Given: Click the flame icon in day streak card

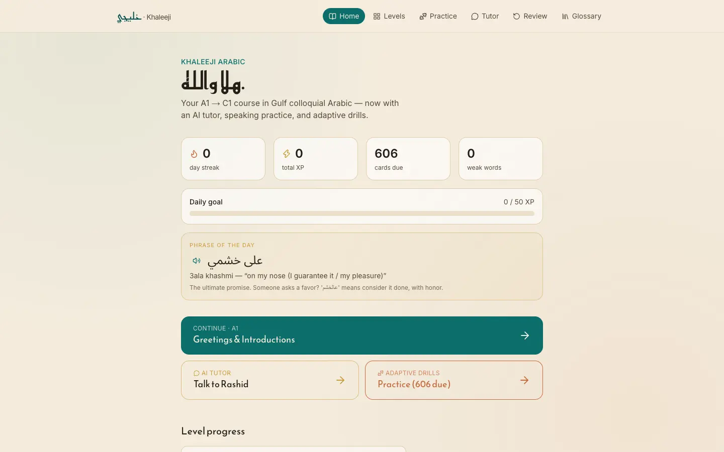Looking at the screenshot, I should tap(194, 154).
